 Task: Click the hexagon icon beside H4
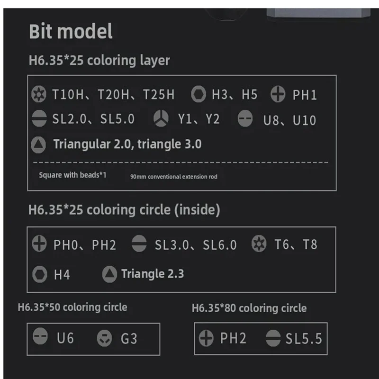[x=40, y=274]
